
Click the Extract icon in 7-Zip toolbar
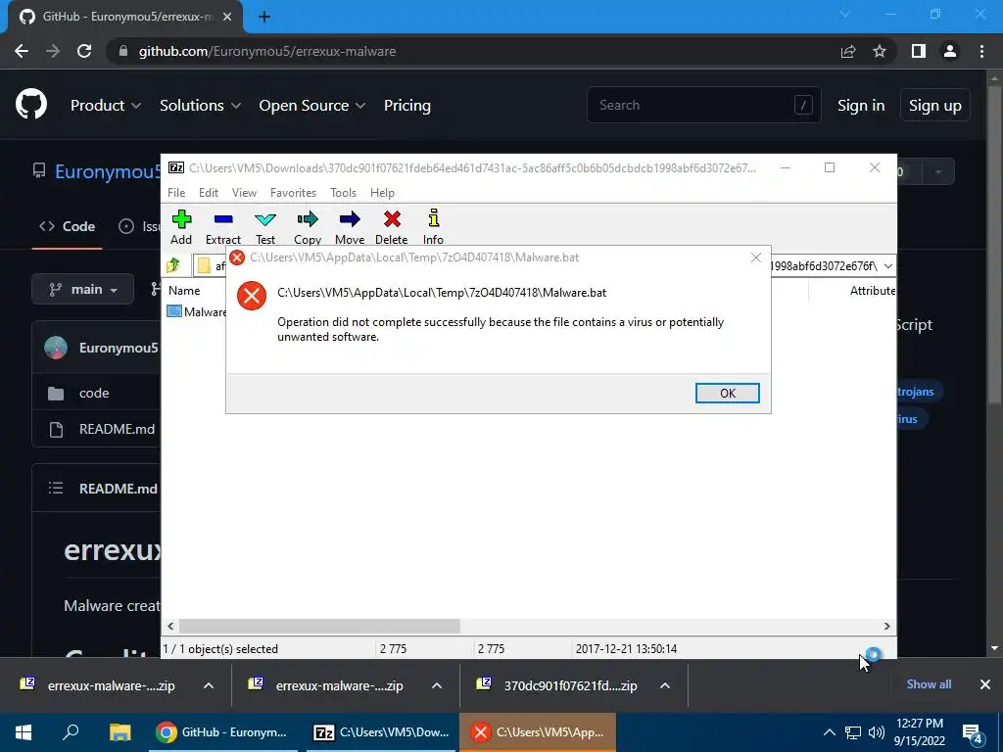pos(223,219)
